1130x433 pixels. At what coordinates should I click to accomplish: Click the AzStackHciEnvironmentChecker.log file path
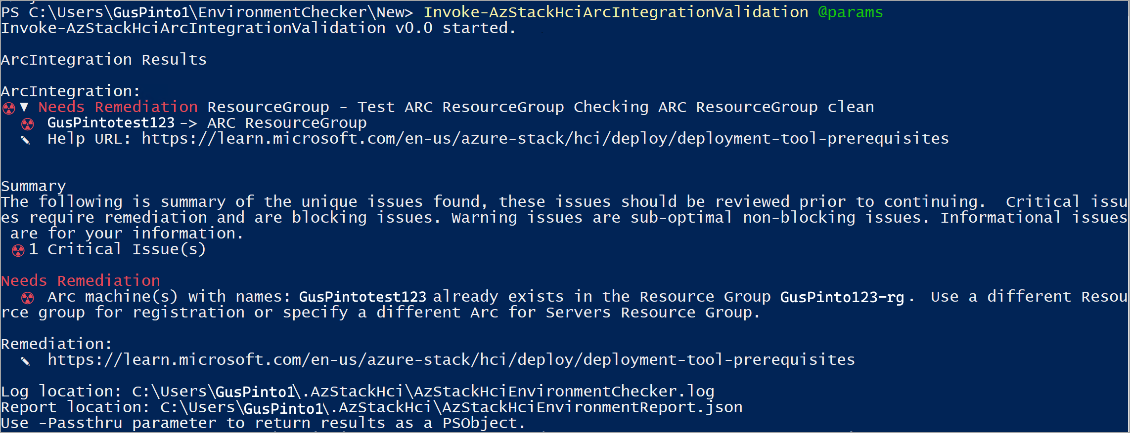click(423, 391)
